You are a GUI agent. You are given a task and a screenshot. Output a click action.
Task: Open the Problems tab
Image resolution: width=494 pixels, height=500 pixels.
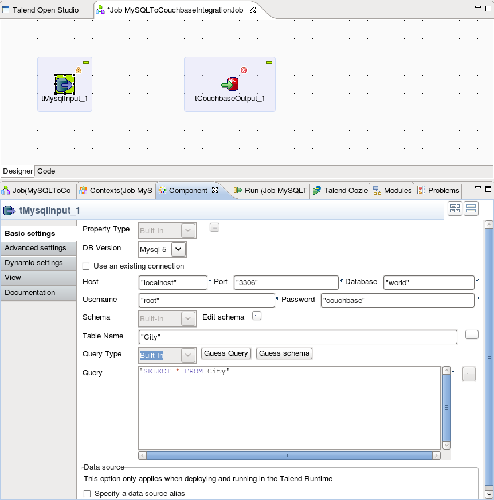pos(438,190)
